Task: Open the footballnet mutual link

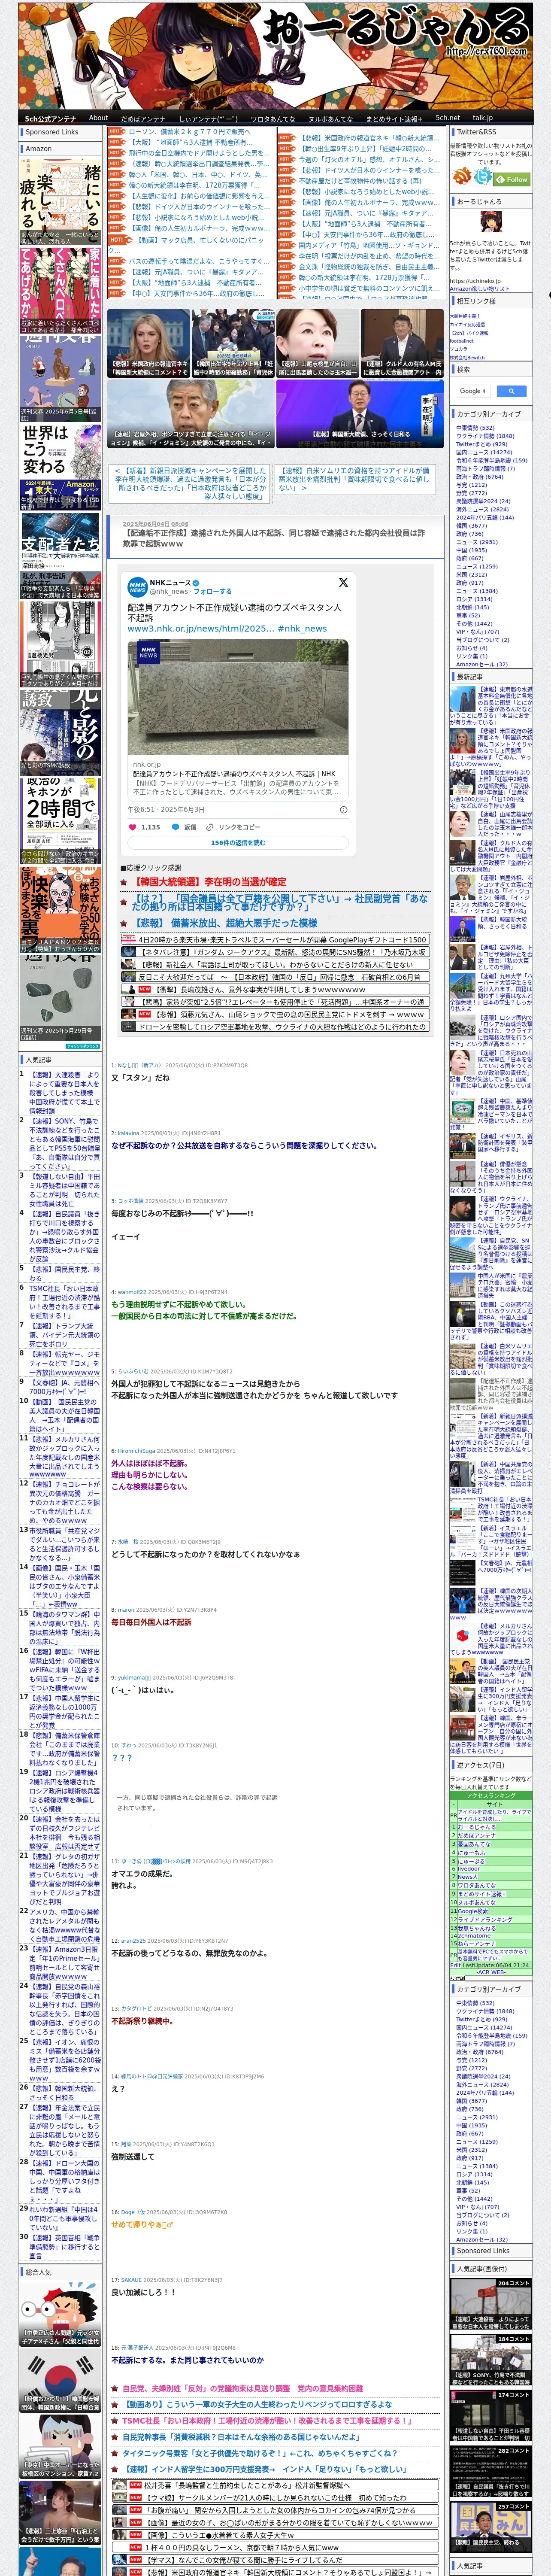Action: click(462, 340)
